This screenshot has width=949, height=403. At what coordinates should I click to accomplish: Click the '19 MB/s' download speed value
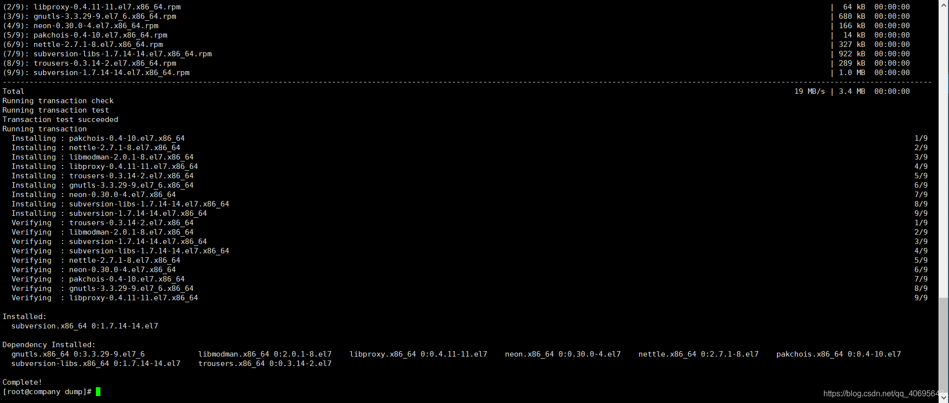[x=810, y=91]
